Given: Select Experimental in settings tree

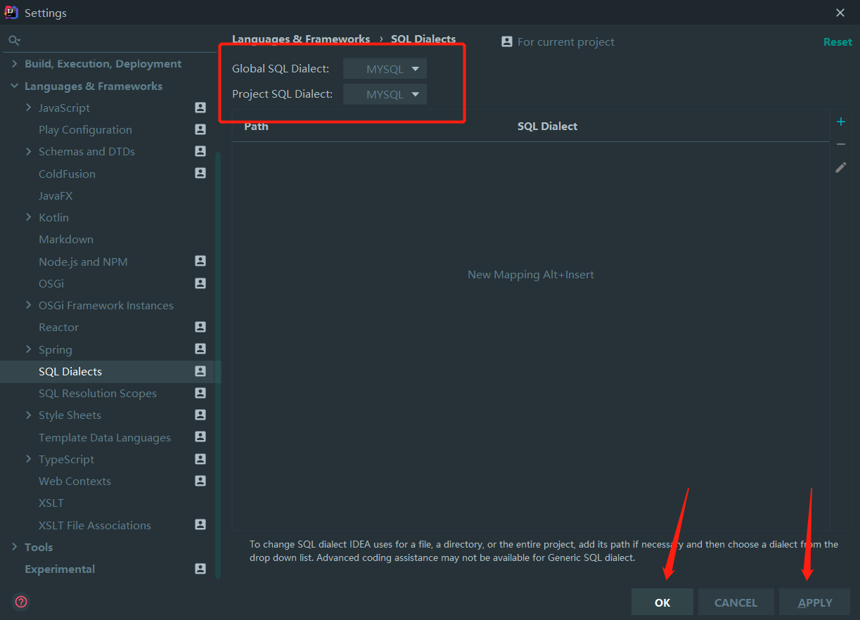Looking at the screenshot, I should [x=60, y=569].
